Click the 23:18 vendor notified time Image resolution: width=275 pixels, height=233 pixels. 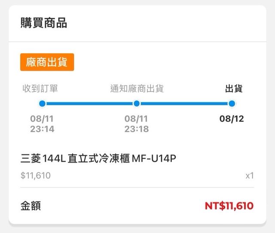pos(137,129)
